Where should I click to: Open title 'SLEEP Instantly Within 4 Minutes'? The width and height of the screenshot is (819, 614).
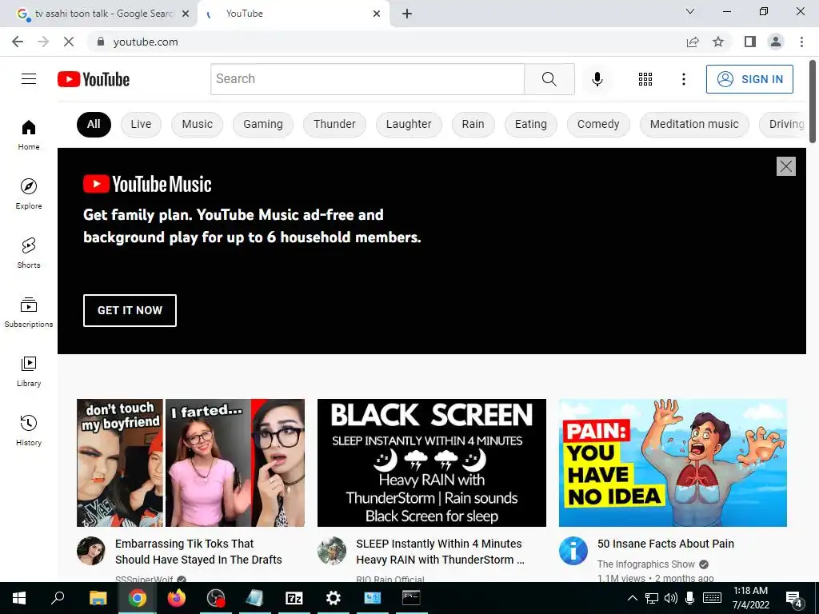coord(440,552)
